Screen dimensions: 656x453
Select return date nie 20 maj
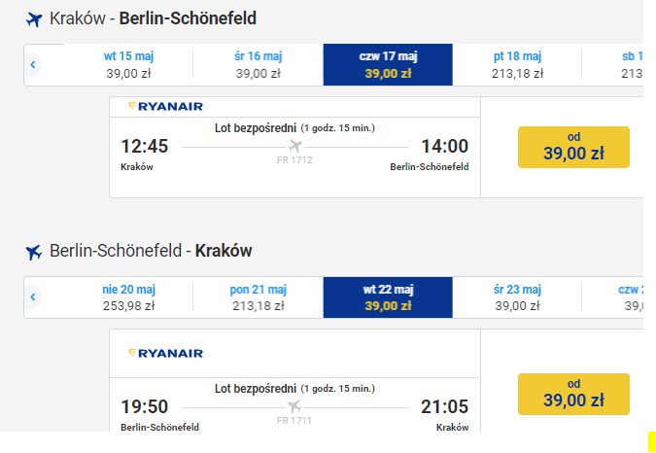click(x=128, y=297)
